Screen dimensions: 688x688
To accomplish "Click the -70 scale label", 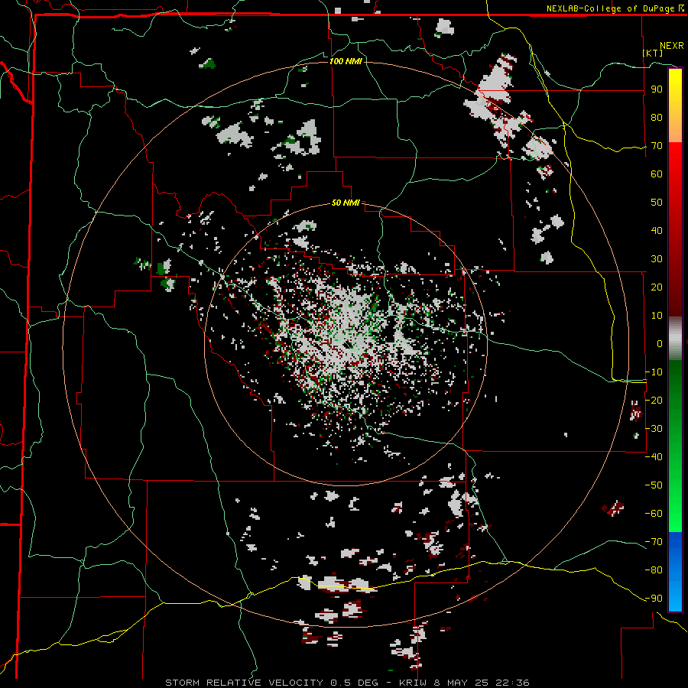I will click(654, 542).
